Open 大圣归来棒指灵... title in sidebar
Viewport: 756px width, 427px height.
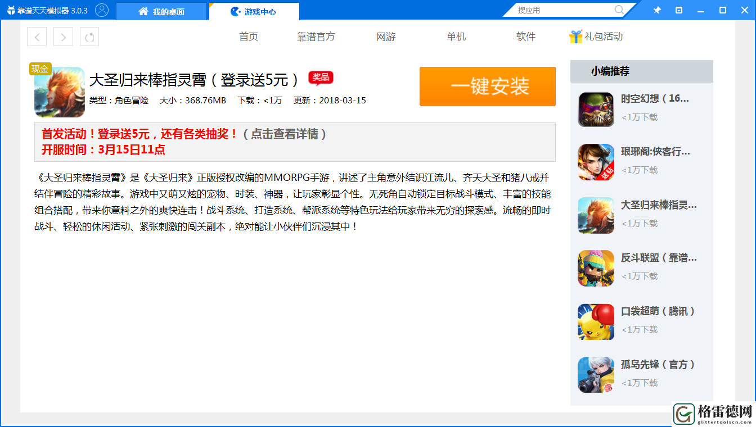click(659, 205)
